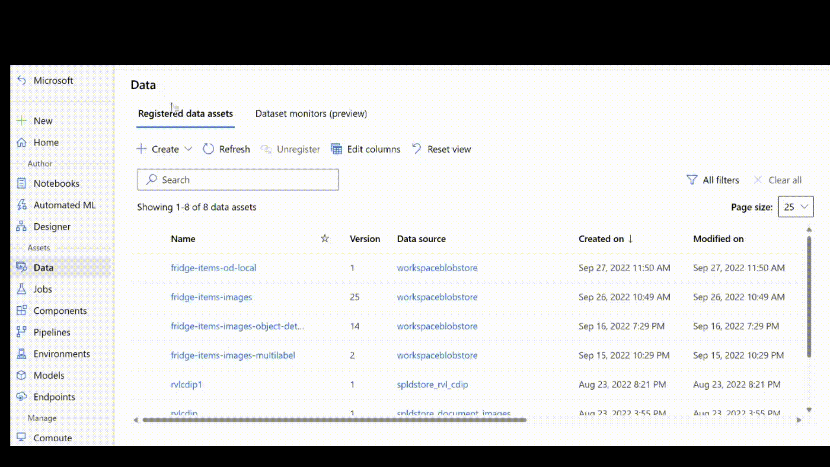The width and height of the screenshot is (830, 467).
Task: Click the Search input field
Action: (x=238, y=179)
